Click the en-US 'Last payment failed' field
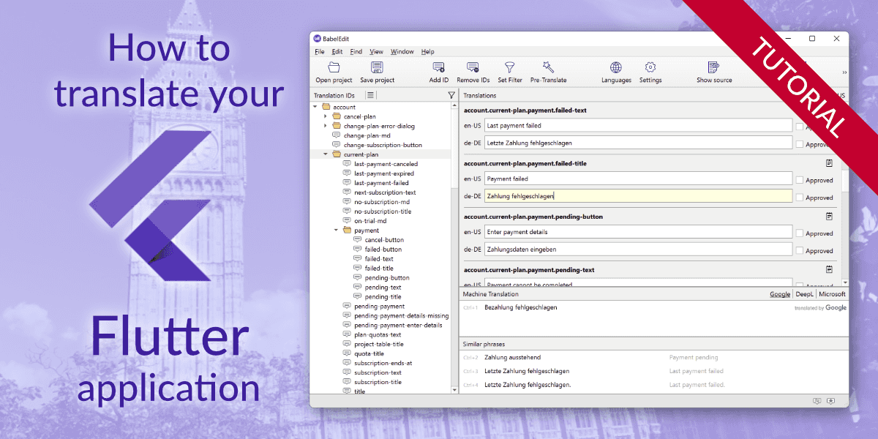Image resolution: width=878 pixels, height=439 pixels. point(638,126)
